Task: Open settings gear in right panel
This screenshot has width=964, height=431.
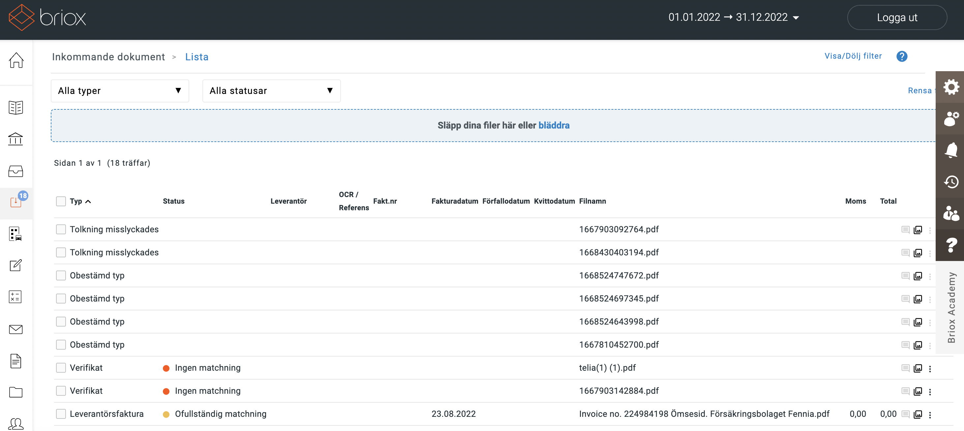Action: [x=951, y=87]
